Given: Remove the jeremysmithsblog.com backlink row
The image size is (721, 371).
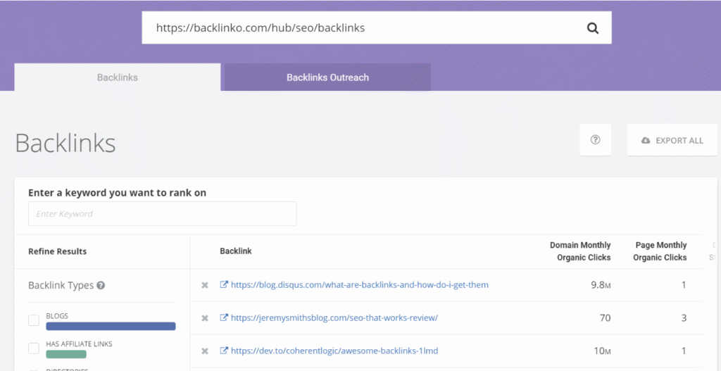Looking at the screenshot, I should (205, 318).
